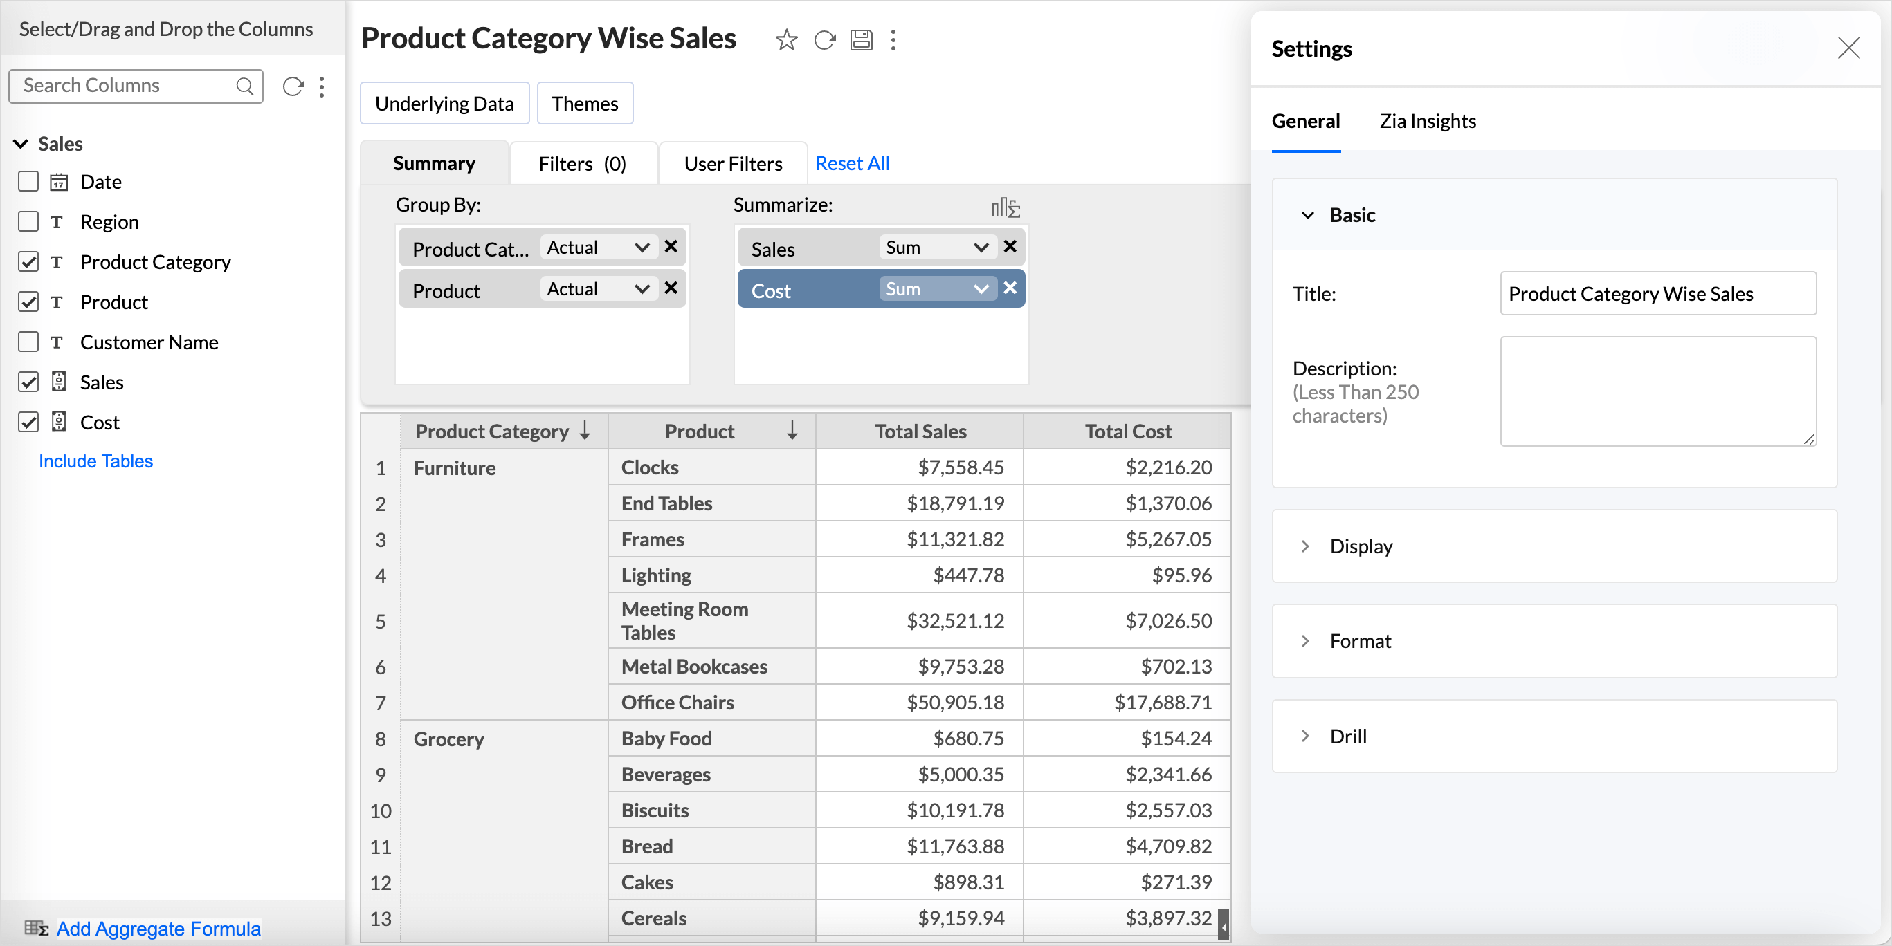
Task: Expand the Display settings section
Action: pos(1361,546)
